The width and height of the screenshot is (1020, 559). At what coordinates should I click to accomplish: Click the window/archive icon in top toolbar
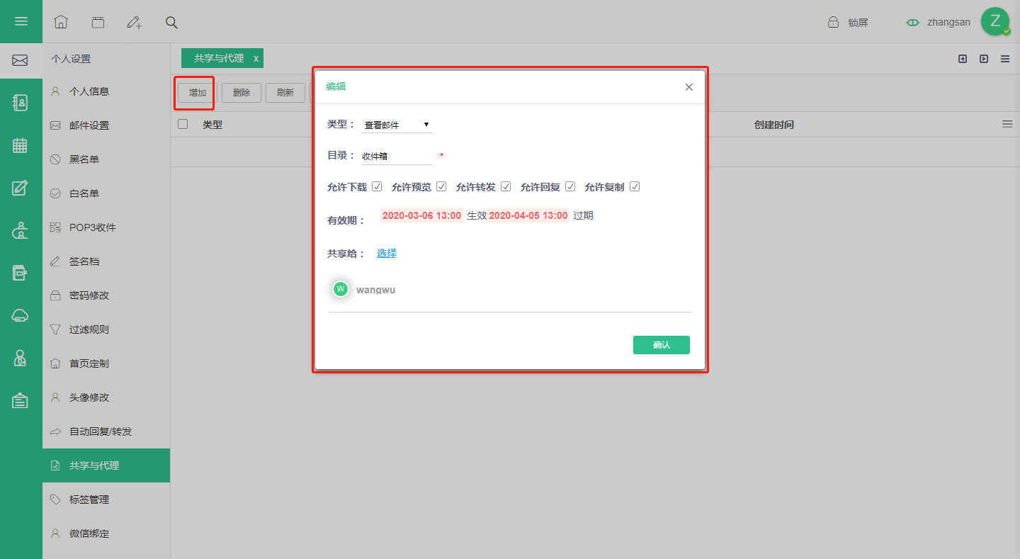[x=98, y=22]
